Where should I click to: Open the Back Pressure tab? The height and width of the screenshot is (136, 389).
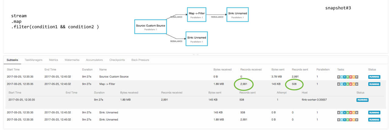click(x=140, y=60)
